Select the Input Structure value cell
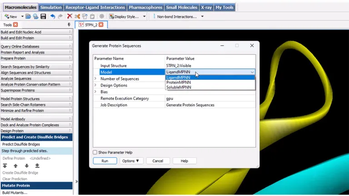 pos(210,65)
